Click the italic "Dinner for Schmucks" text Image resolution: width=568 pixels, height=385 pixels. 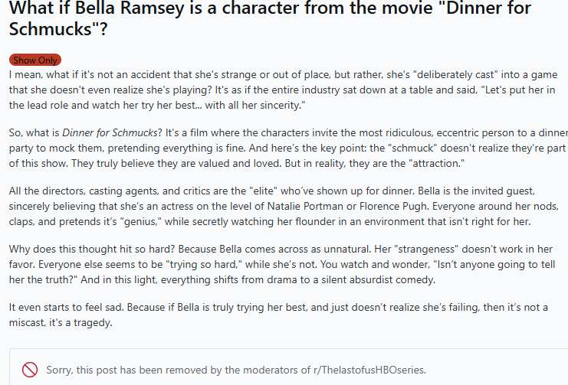(110, 132)
